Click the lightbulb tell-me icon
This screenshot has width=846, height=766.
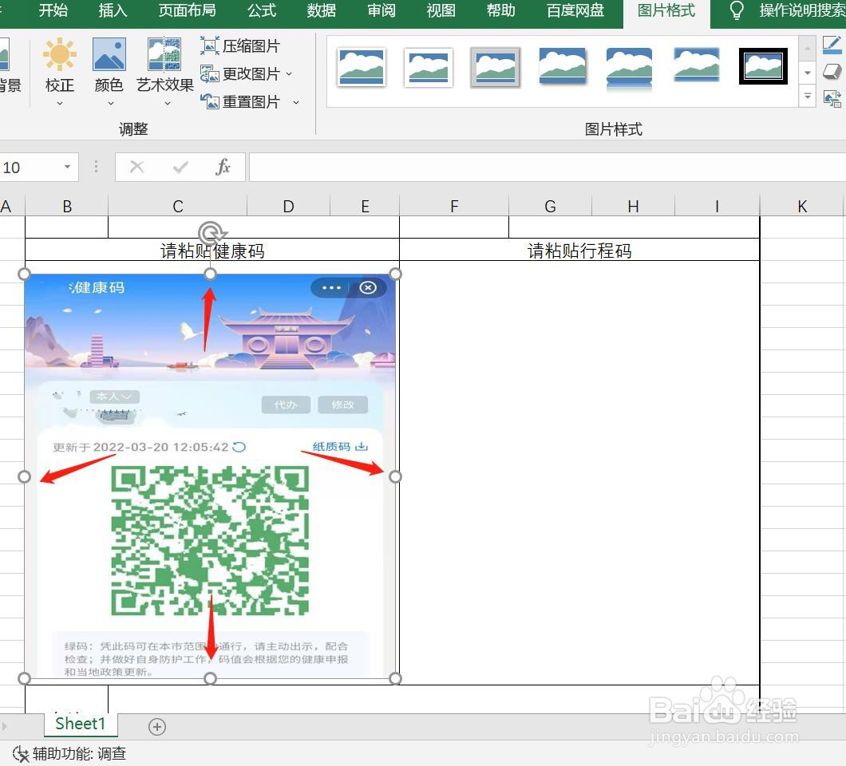pyautogui.click(x=737, y=10)
